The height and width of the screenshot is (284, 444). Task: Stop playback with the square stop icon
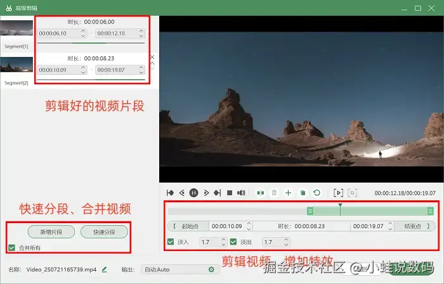230,193
